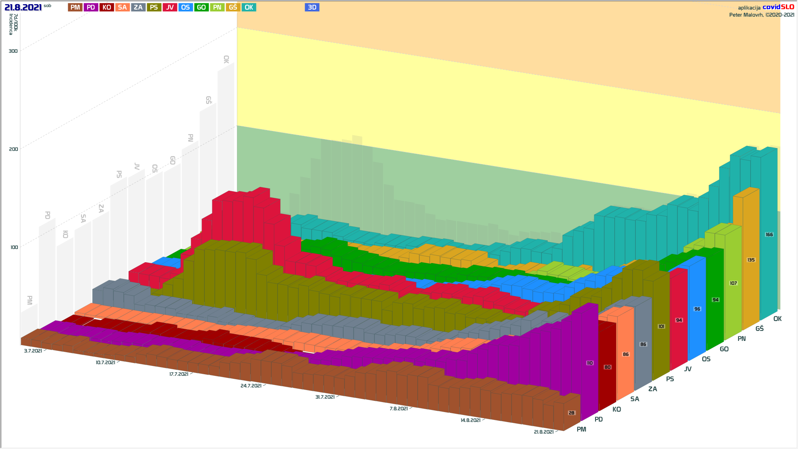Click the 166 value label on OK bar
Image resolution: width=798 pixels, height=449 pixels.
[x=769, y=234]
